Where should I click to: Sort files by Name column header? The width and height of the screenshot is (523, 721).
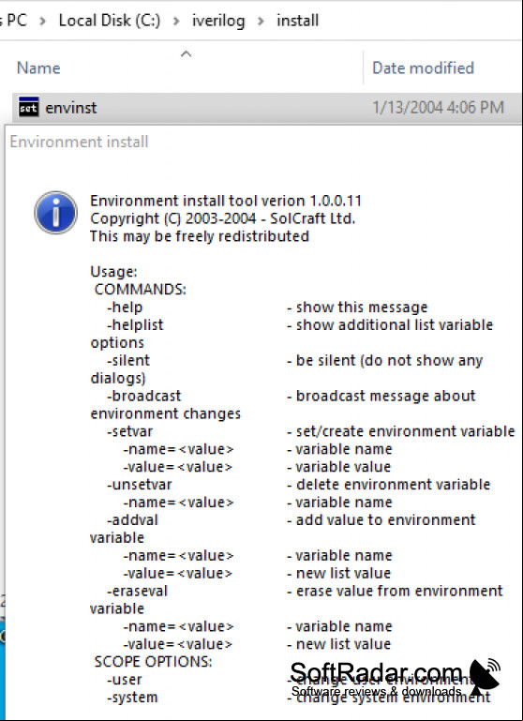point(38,68)
